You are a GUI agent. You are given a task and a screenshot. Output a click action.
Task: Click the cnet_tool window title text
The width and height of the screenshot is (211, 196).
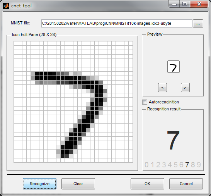(22, 6)
